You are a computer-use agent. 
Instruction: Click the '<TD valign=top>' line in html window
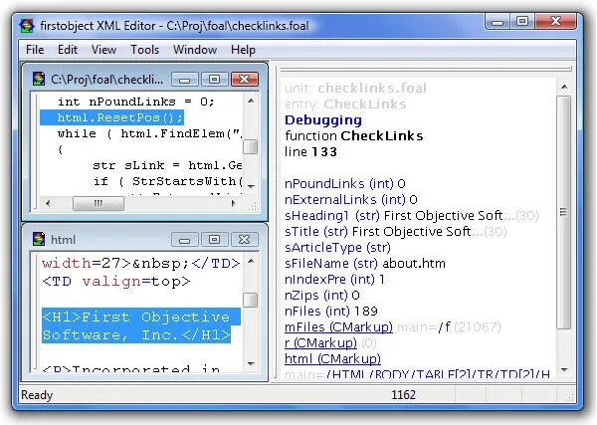(x=115, y=282)
